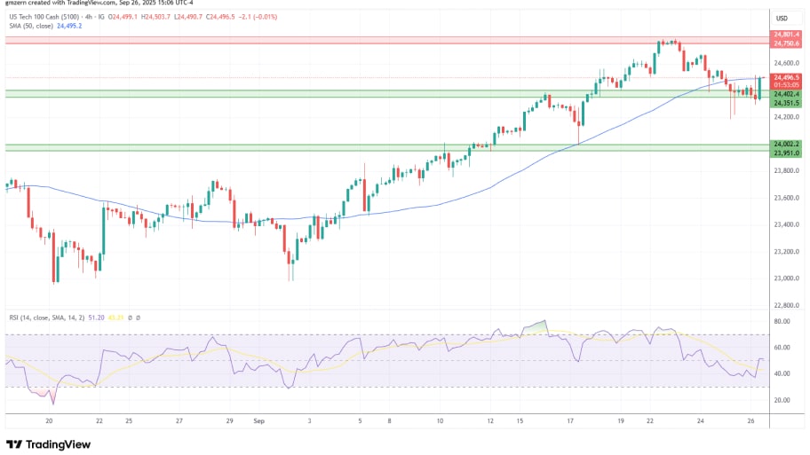Click the 01:53:05 candle countdown label
The height and width of the screenshot is (455, 810).
787,84
